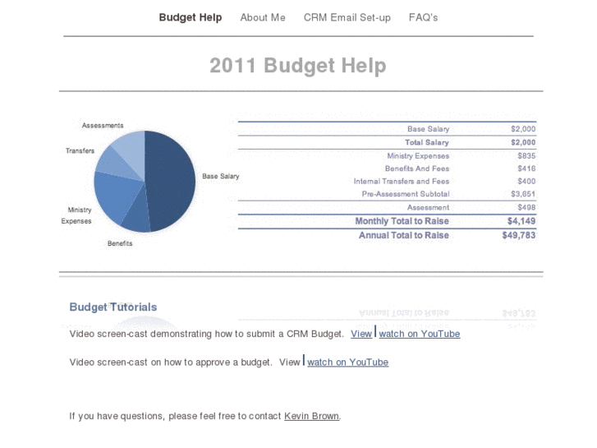Click the Base Salary table row label
This screenshot has height=448, width=597.
click(428, 129)
